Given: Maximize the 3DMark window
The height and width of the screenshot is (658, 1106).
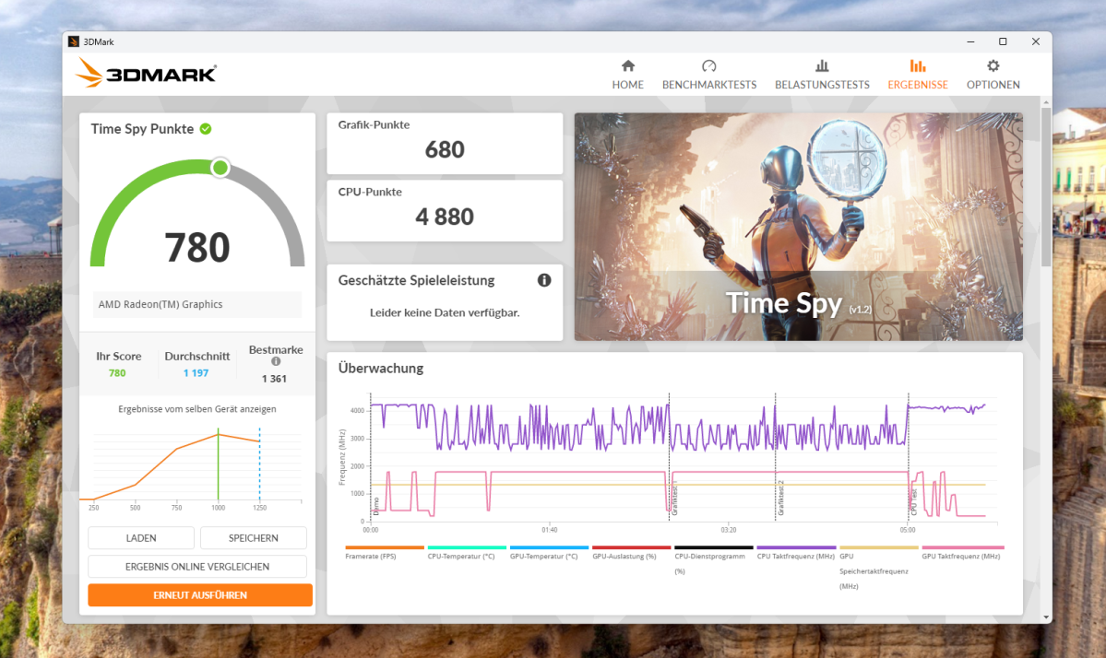Looking at the screenshot, I should click(1003, 41).
